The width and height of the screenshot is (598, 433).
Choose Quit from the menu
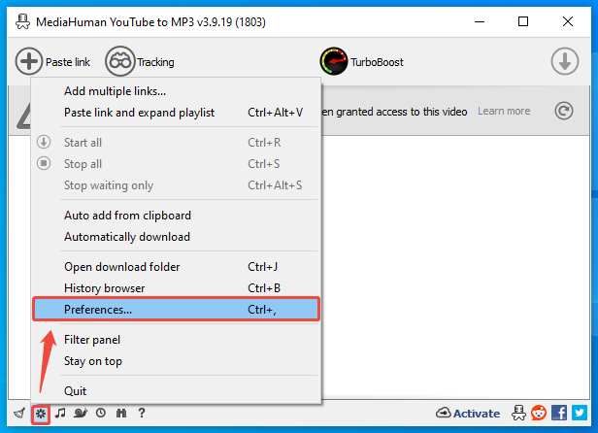[x=177, y=391]
